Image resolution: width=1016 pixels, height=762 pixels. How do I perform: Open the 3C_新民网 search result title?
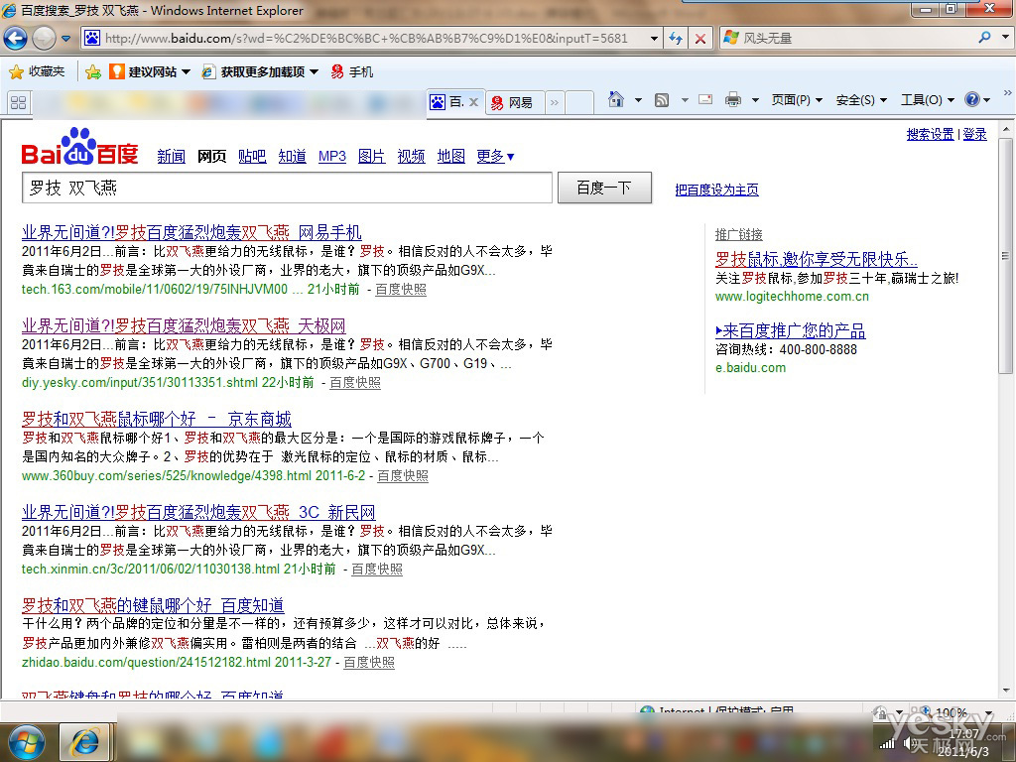198,512
